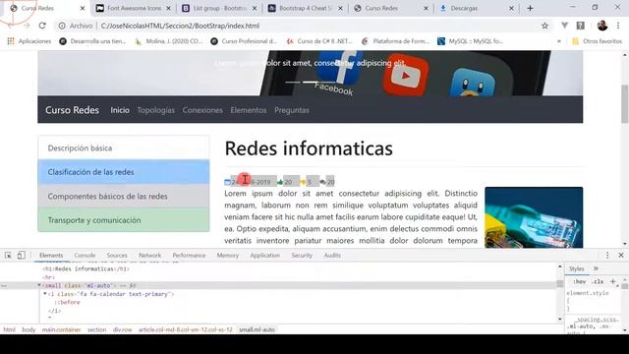Close the Font Awesome Icons tab

pos(168,8)
